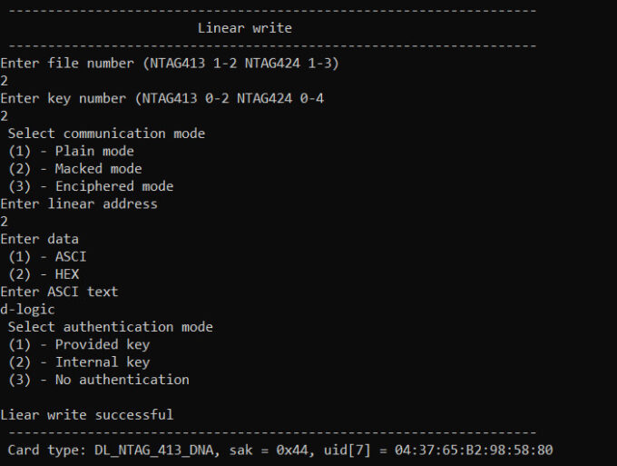Click option "(1) - ASCI"
This screenshot has height=466, width=617.
coord(47,257)
